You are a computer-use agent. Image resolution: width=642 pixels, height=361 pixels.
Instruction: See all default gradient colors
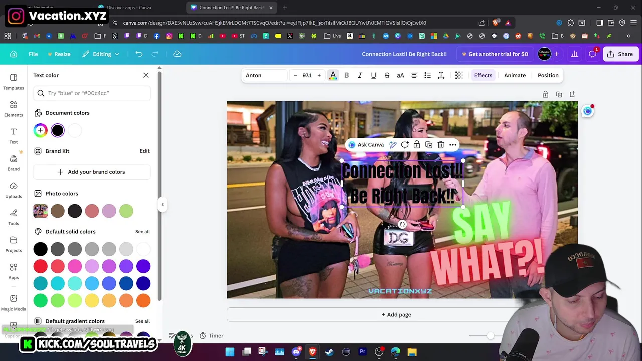point(142,321)
